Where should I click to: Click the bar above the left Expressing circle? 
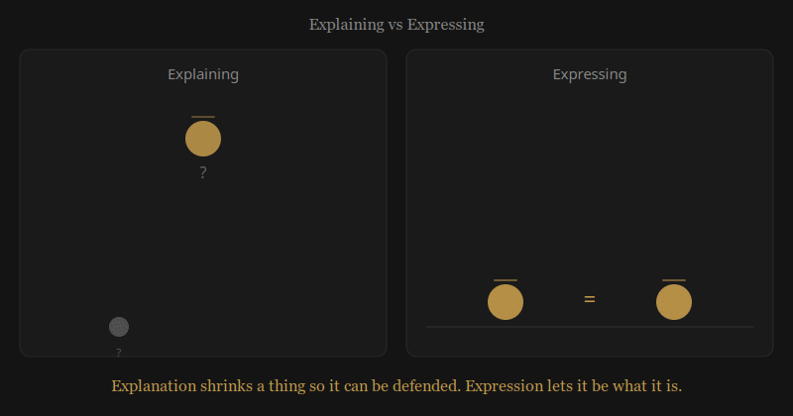click(x=506, y=280)
